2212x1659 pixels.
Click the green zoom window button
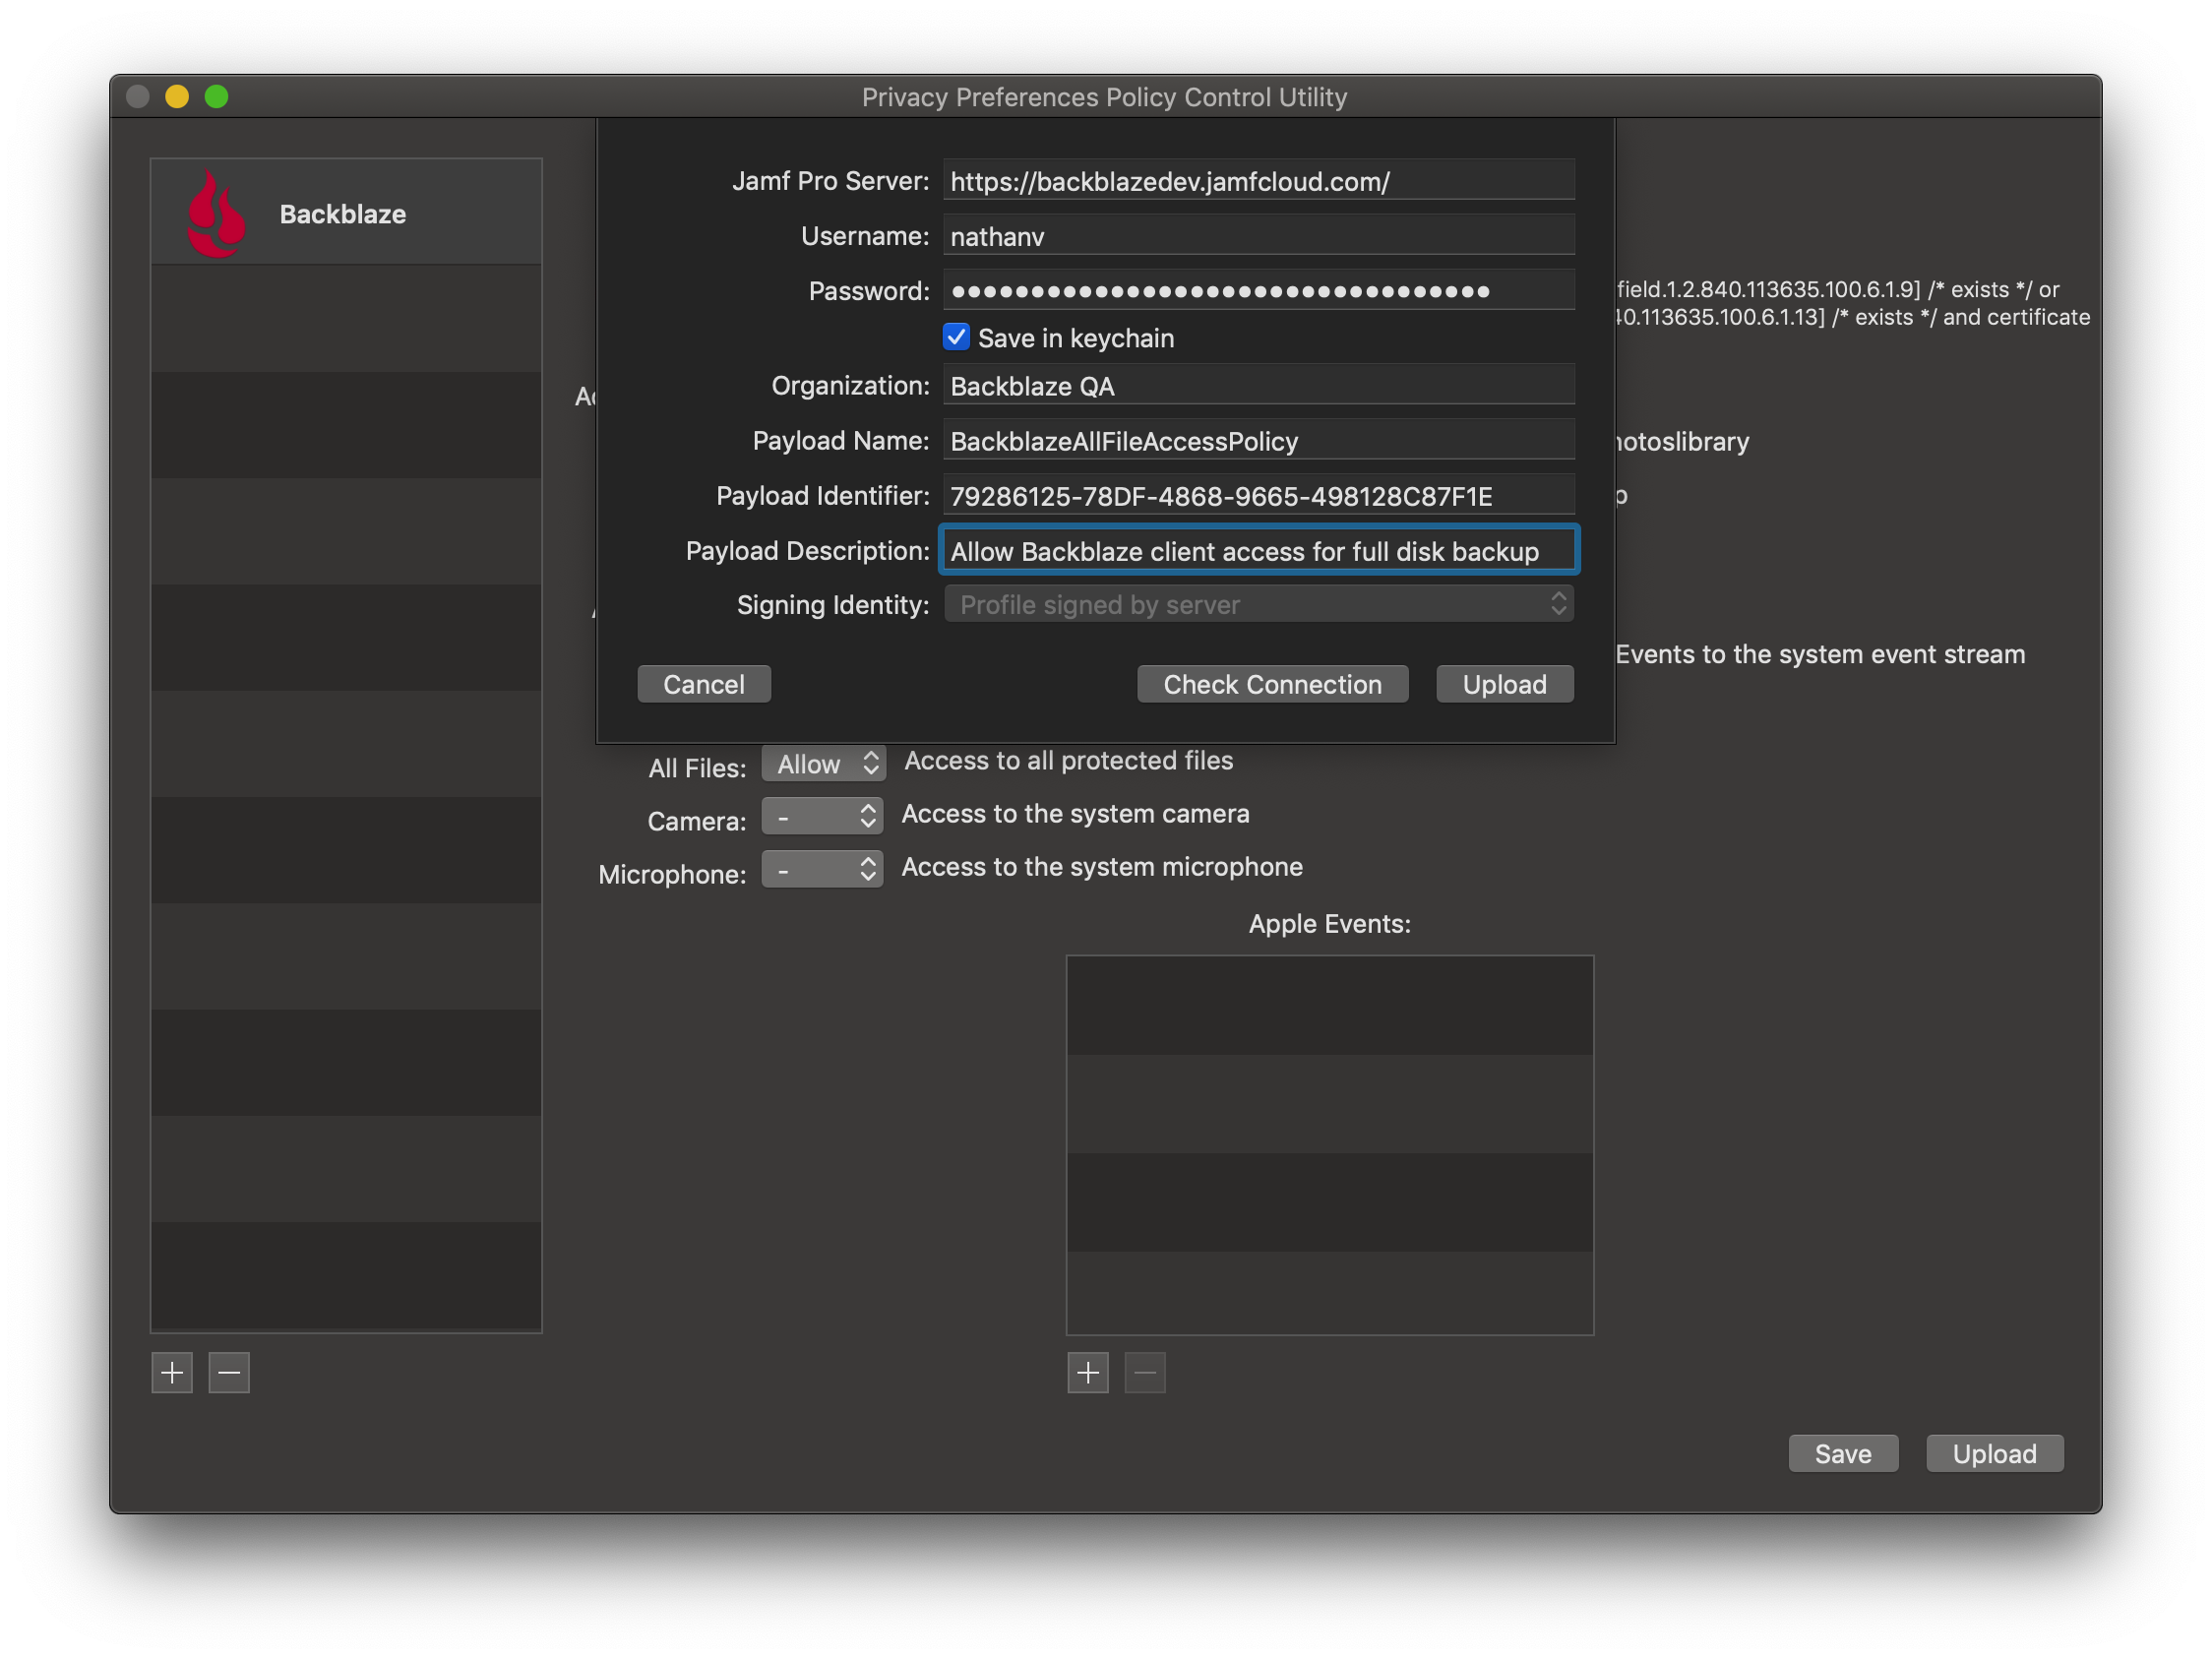coord(216,96)
